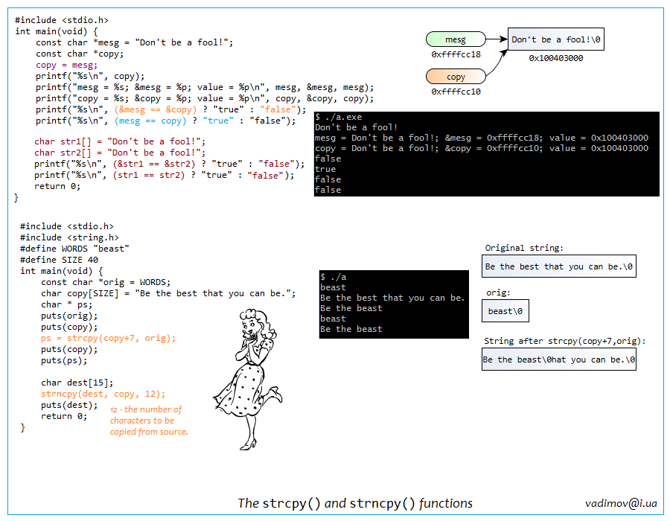Click the terminal line starting 'mesg = Don't be a fool!'
The height and width of the screenshot is (521, 670).
tap(482, 138)
